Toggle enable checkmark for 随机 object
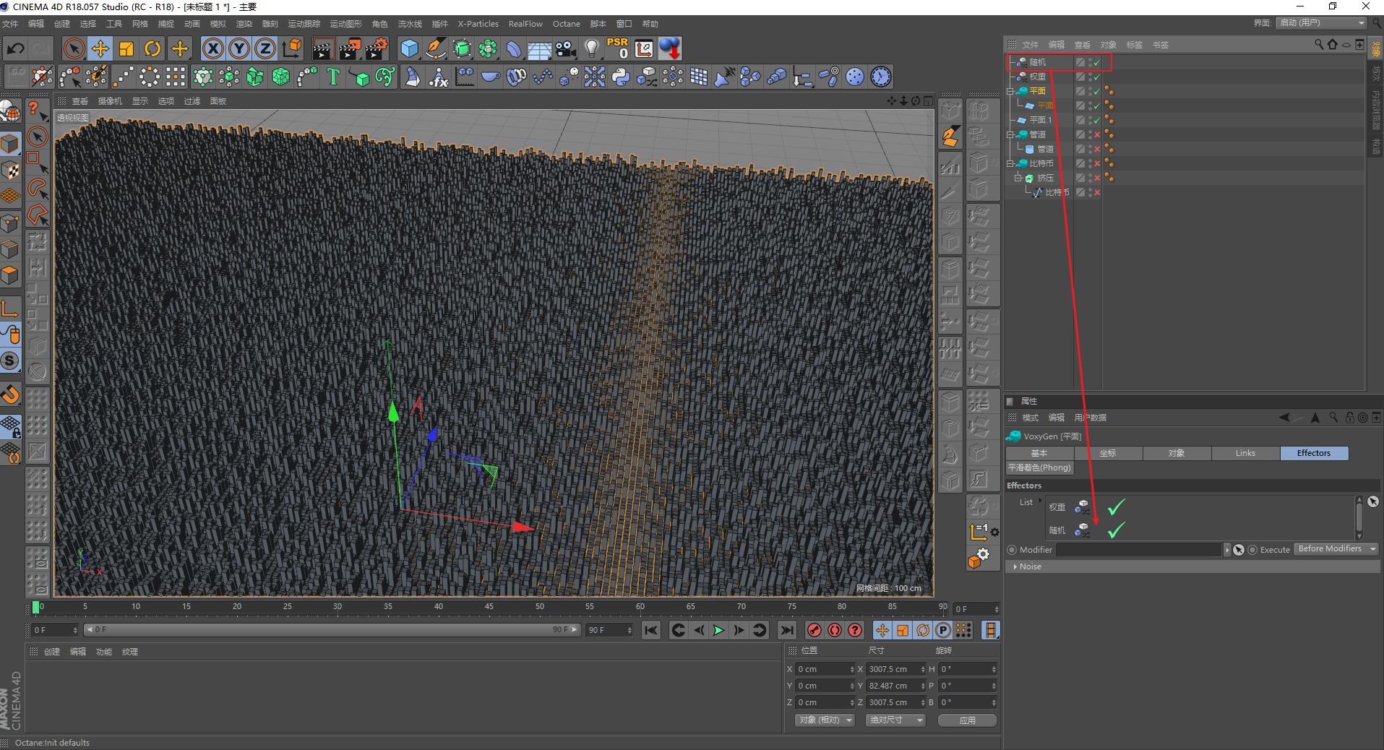The width and height of the screenshot is (1384, 750). pyautogui.click(x=1097, y=63)
